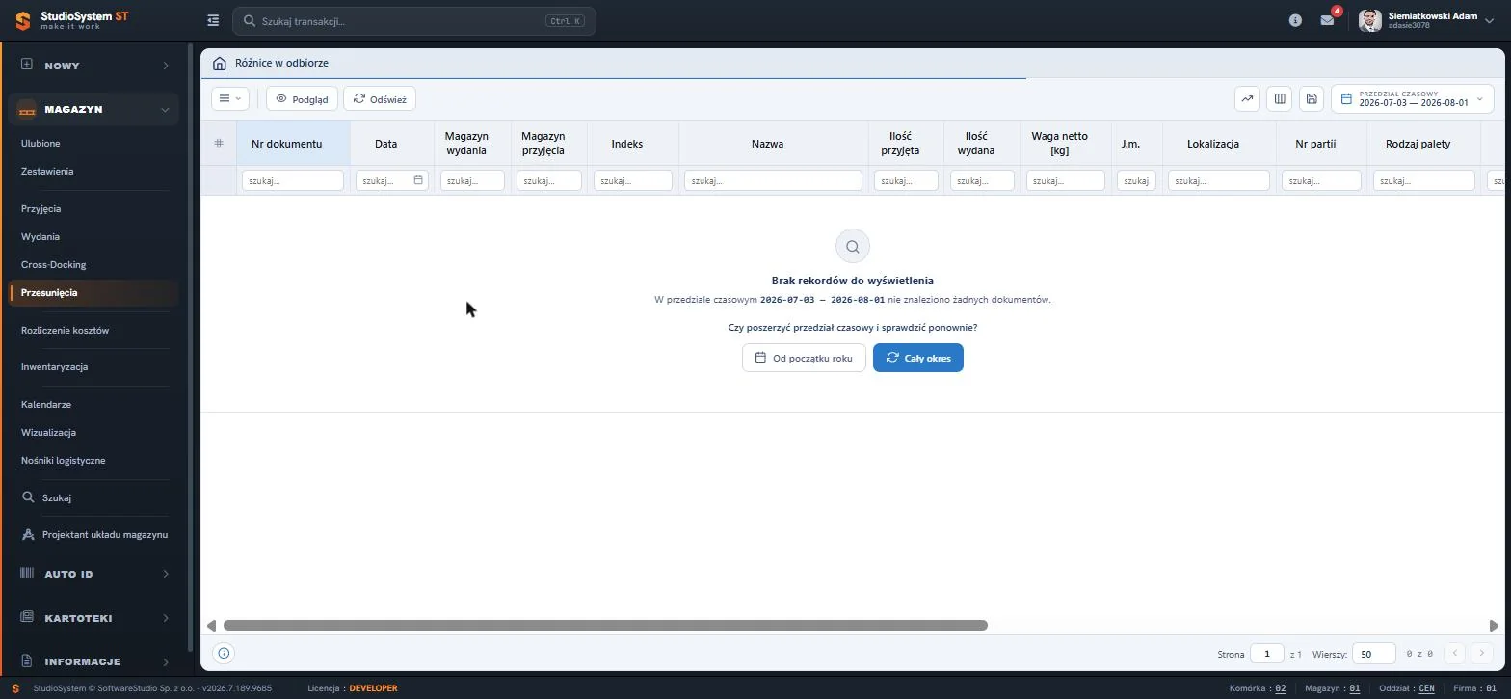Go home via the house breadcrumb icon
The image size is (1511, 699).
pos(220,63)
